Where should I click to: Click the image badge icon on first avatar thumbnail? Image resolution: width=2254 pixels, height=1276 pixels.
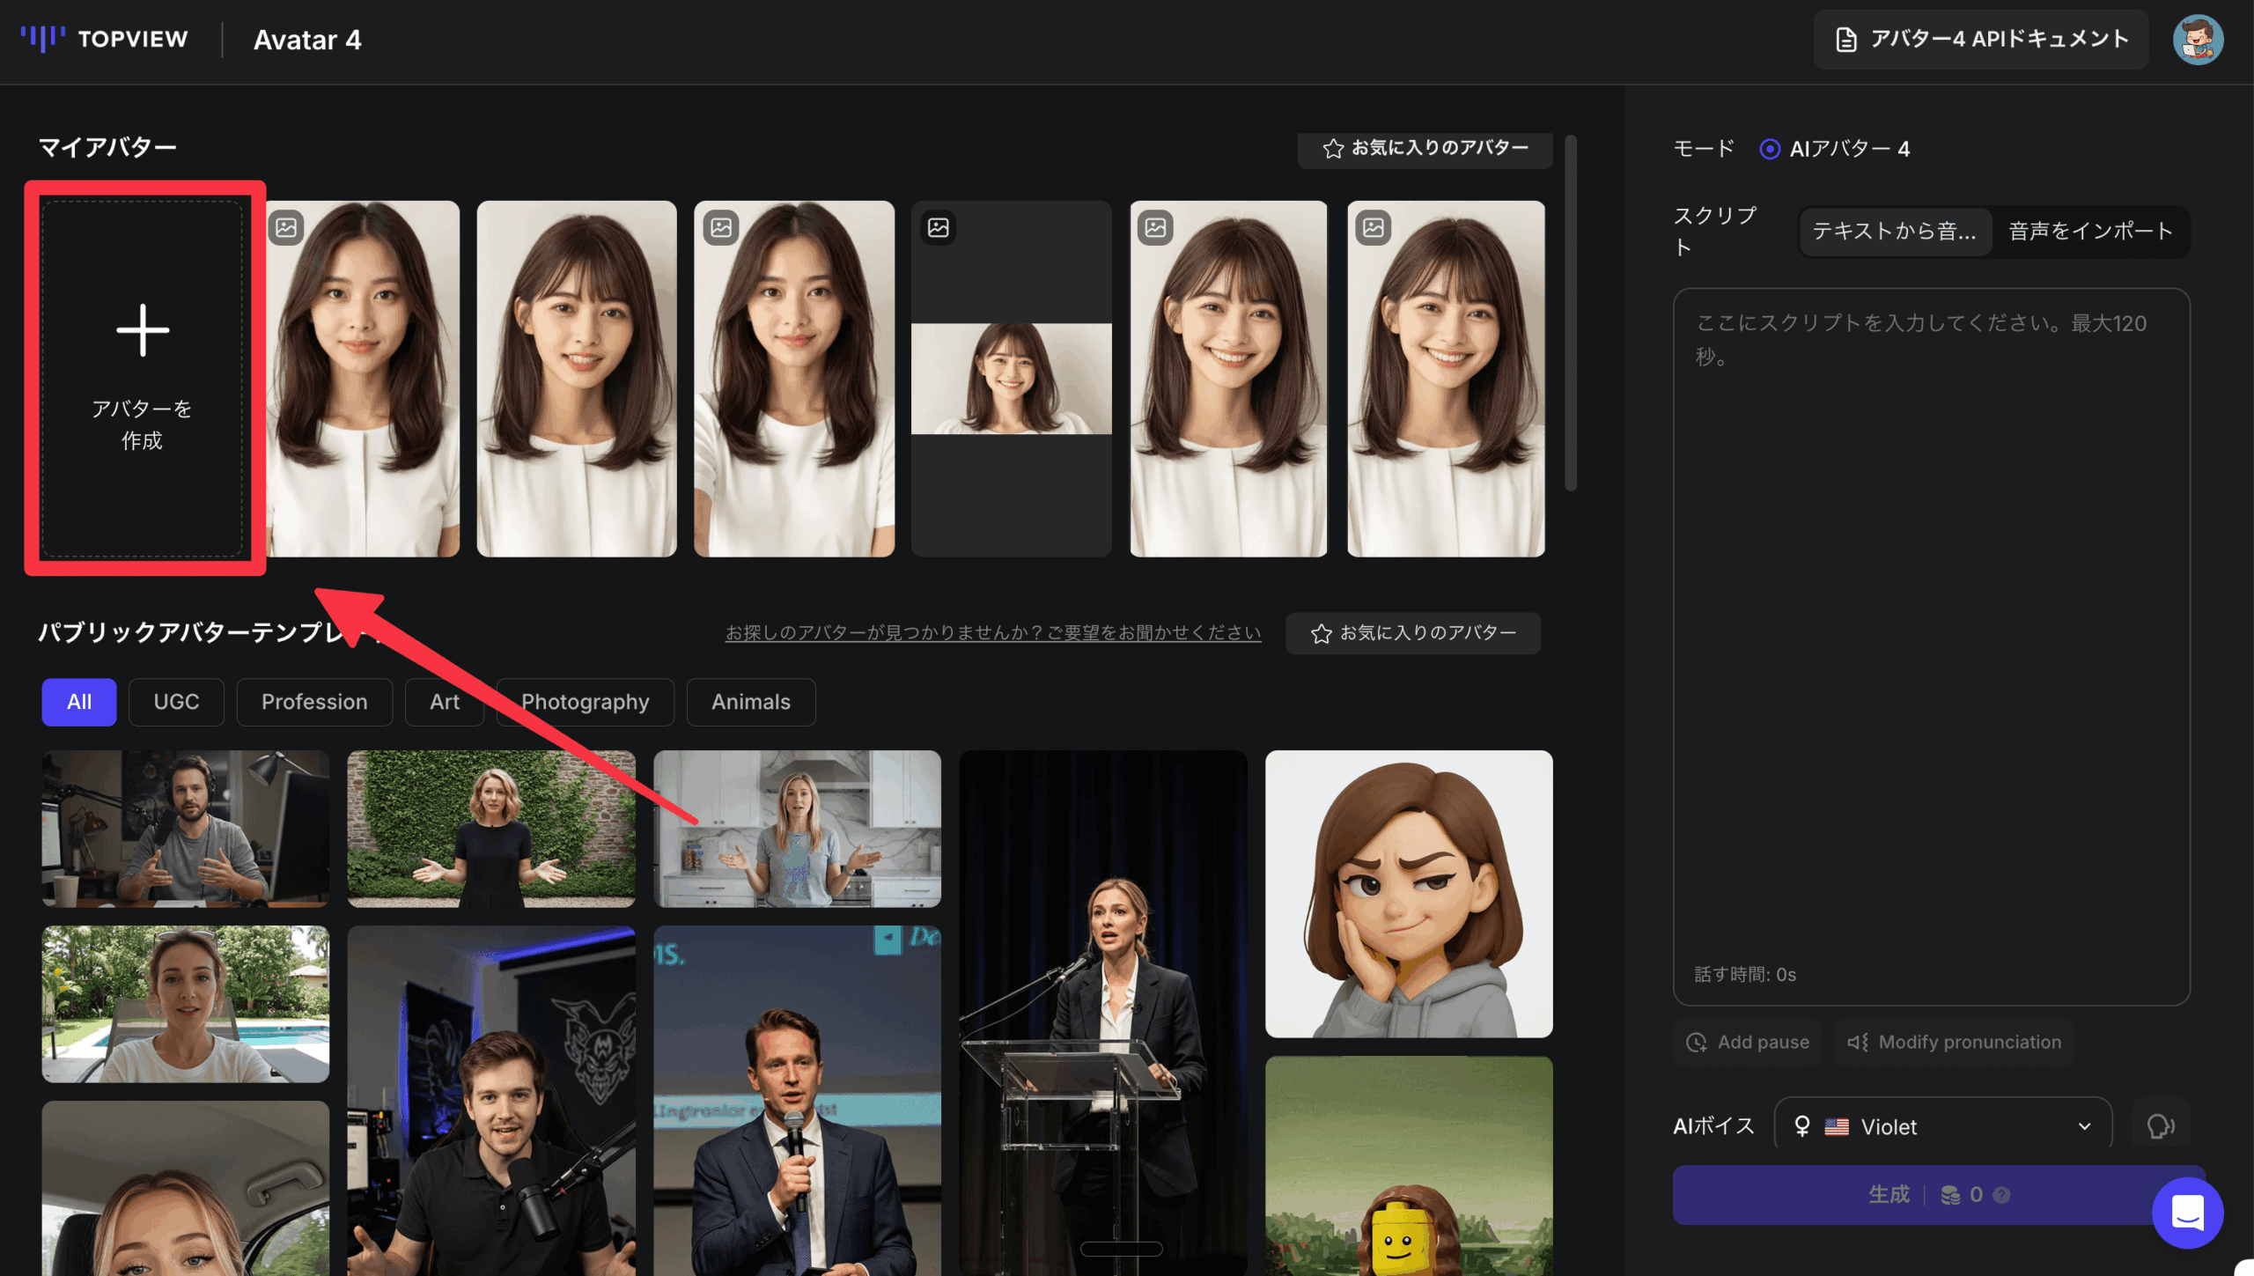click(x=287, y=226)
